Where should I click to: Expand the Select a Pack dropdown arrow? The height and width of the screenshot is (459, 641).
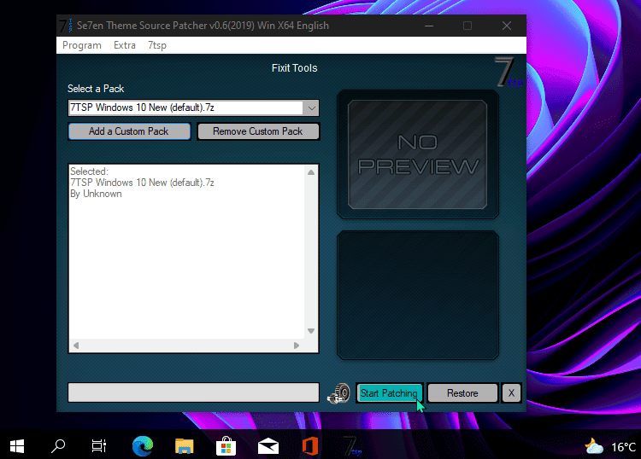[311, 108]
